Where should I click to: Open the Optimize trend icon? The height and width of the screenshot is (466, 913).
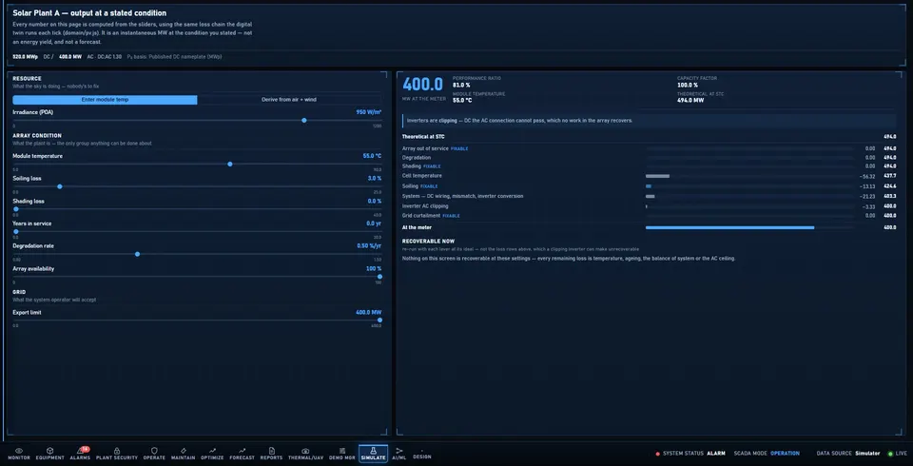pos(212,451)
